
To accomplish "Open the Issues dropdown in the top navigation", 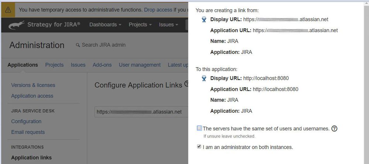I will pos(168,24).
